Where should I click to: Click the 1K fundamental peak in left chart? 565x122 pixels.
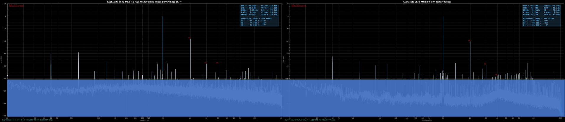(163, 47)
